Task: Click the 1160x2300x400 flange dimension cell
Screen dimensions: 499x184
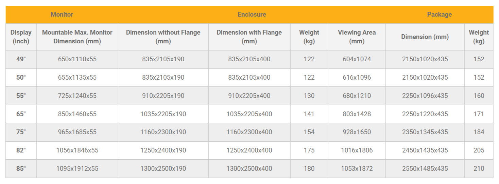Action: point(249,132)
